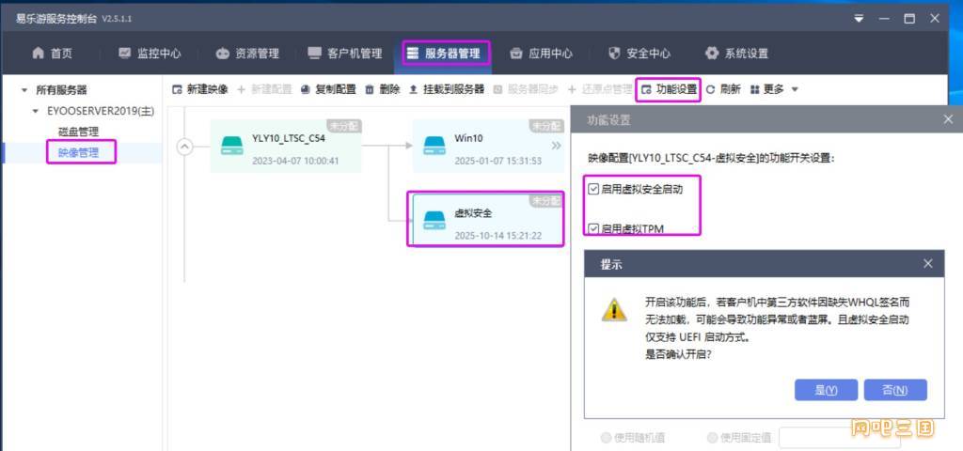The width and height of the screenshot is (963, 451).
Task: Cancel with the 否(N) button
Action: coord(894,390)
